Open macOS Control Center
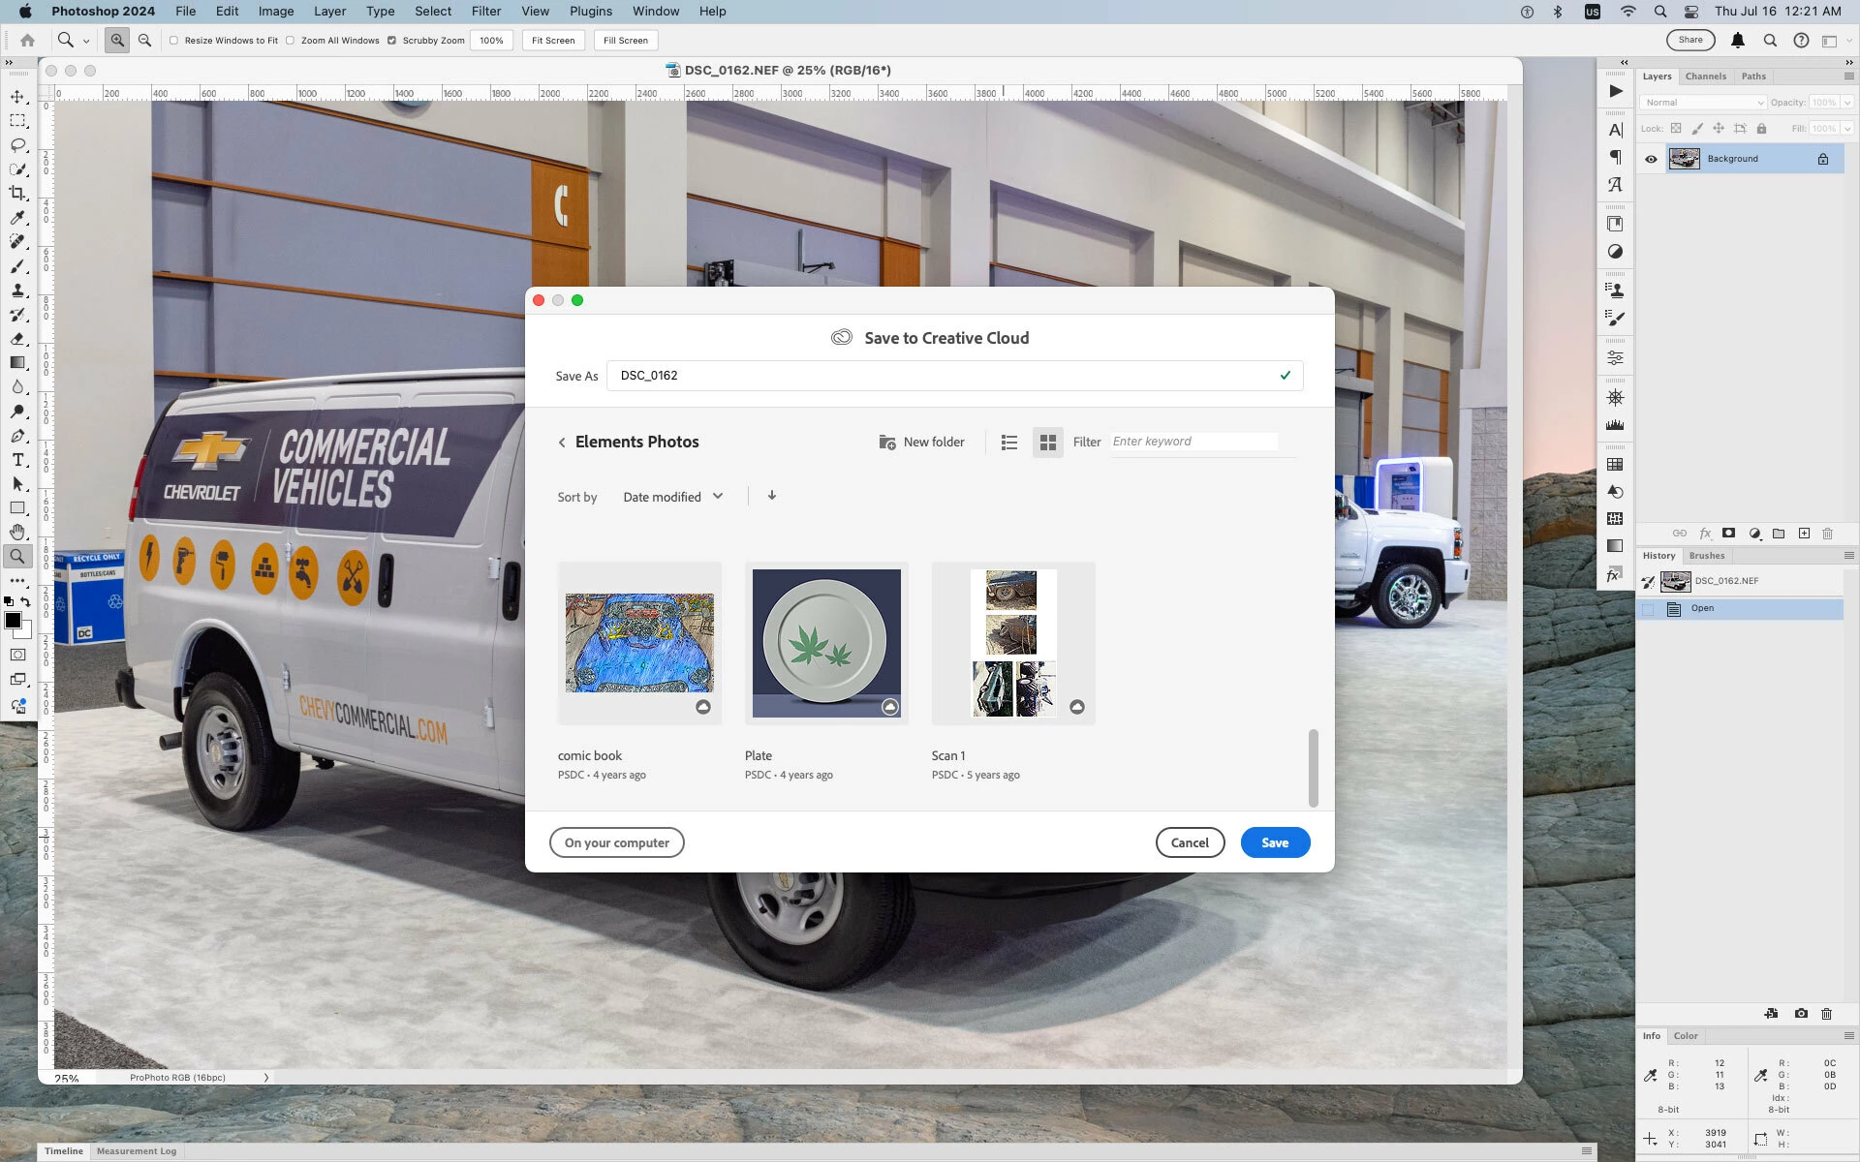This screenshot has width=1860, height=1162. [1691, 12]
